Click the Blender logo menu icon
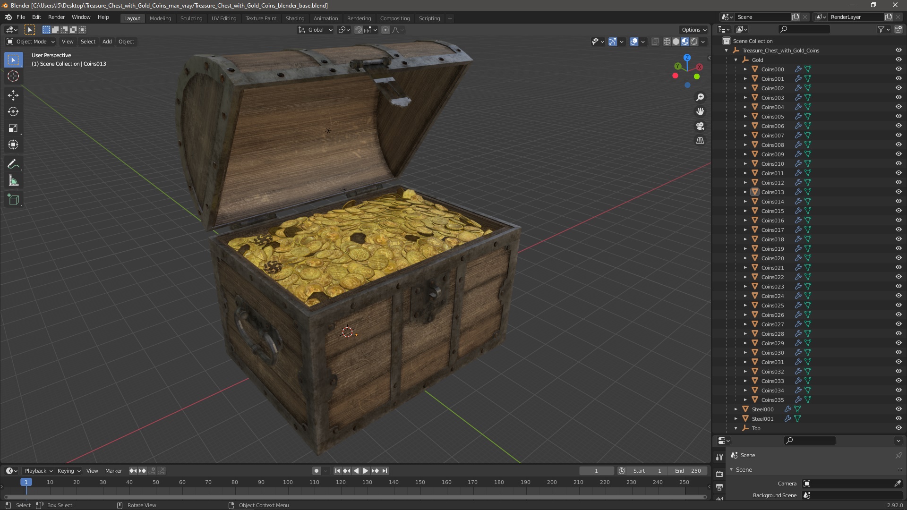This screenshot has width=907, height=510. click(8, 17)
